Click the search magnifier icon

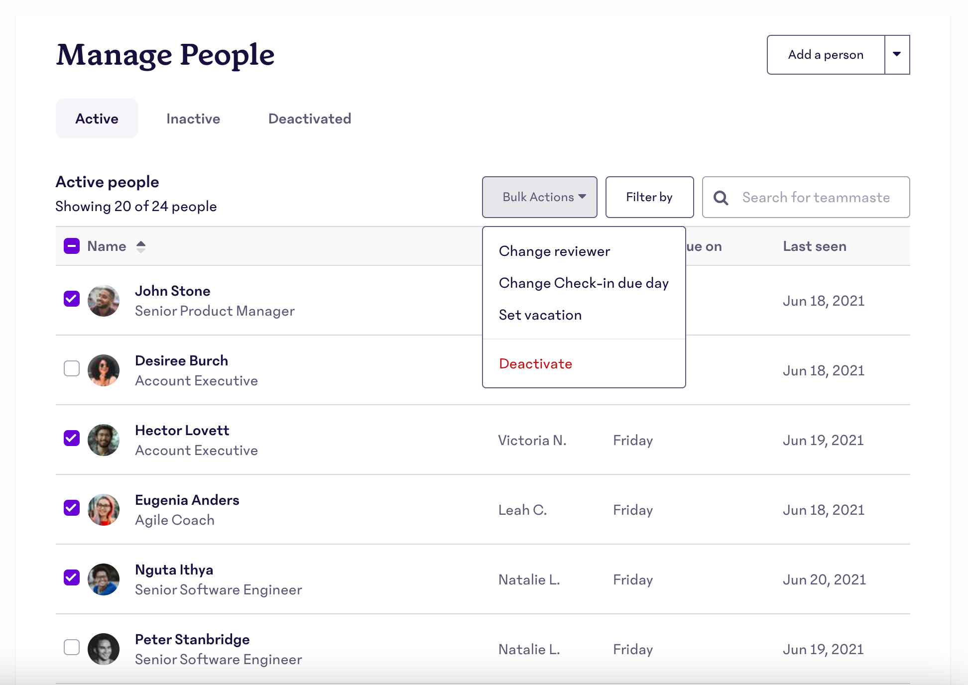(x=721, y=198)
